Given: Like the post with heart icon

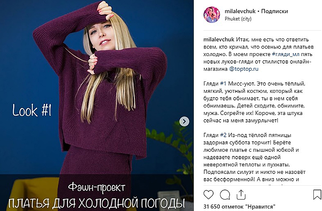Looking at the screenshot, I should tap(209, 195).
